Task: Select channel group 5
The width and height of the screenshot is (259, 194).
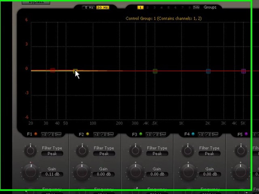Action: pos(168,8)
